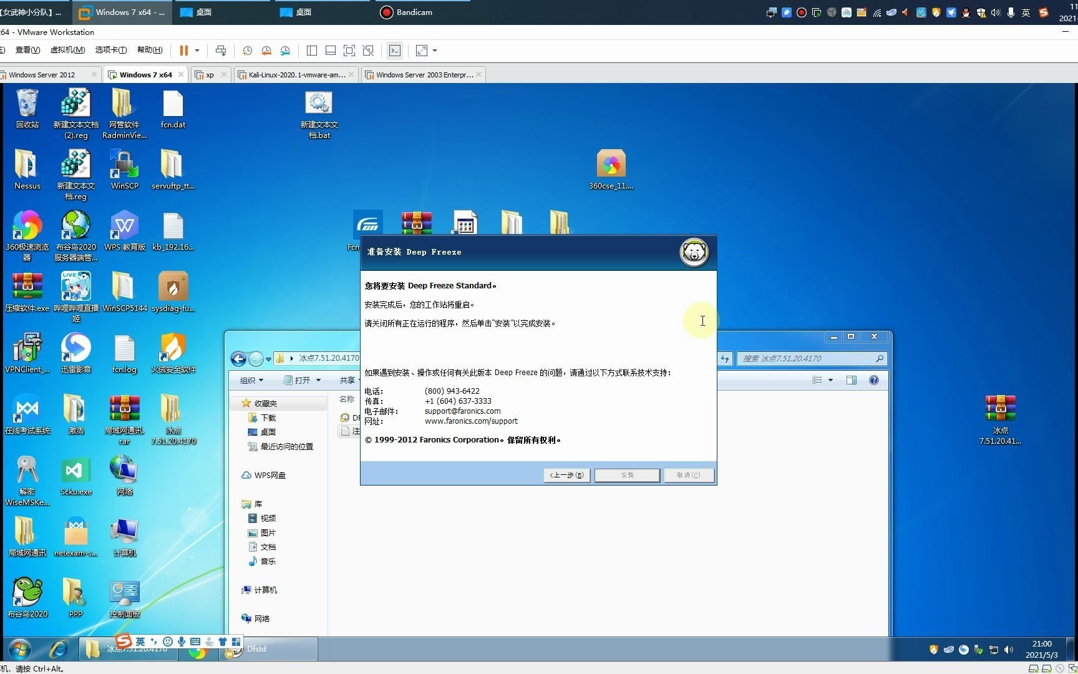Viewport: 1078px width, 674px height.
Task: Click the Explorer refresh address button
Action: click(725, 359)
